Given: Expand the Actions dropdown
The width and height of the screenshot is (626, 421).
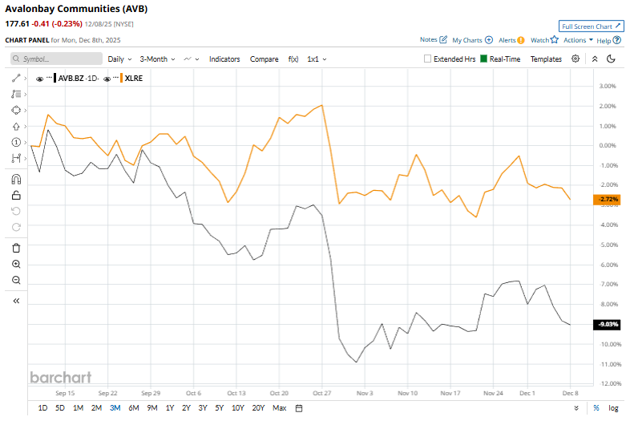Looking at the screenshot, I should [578, 40].
